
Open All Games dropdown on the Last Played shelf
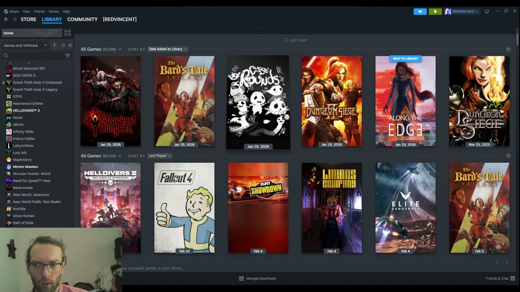pos(101,156)
